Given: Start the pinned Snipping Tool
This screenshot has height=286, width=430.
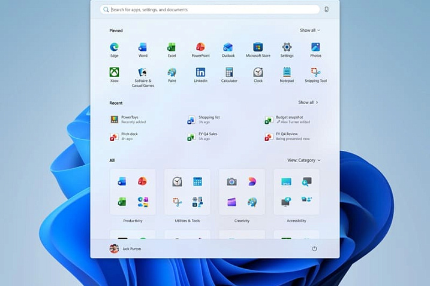Looking at the screenshot, I should [x=315, y=75].
